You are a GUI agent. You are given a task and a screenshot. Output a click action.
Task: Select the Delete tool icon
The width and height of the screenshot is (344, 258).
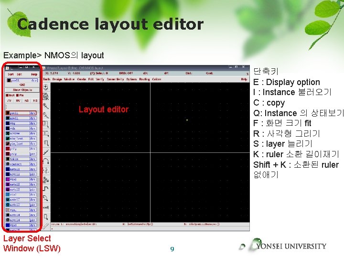[46, 152]
